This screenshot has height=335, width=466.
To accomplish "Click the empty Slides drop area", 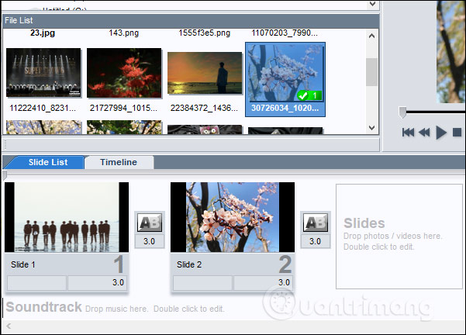I will pyautogui.click(x=399, y=237).
